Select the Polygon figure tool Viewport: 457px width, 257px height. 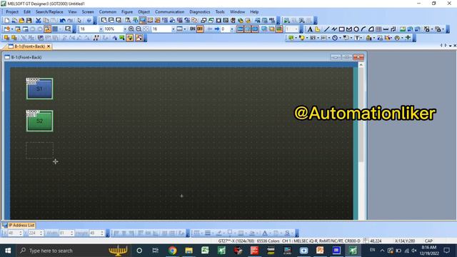pos(349,29)
